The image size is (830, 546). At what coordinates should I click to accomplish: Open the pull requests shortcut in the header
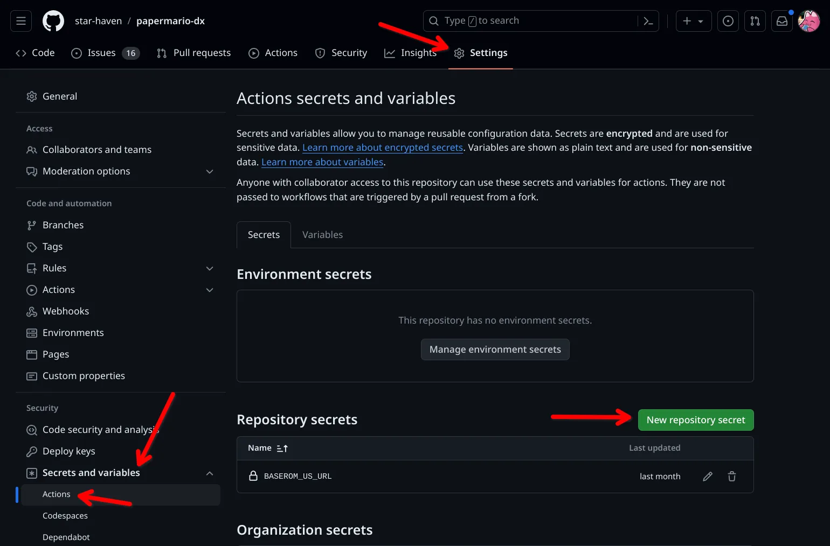pyautogui.click(x=755, y=21)
